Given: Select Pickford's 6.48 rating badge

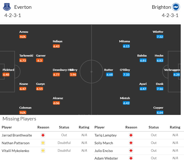Looking at the screenshot, I should [x=6, y=75].
